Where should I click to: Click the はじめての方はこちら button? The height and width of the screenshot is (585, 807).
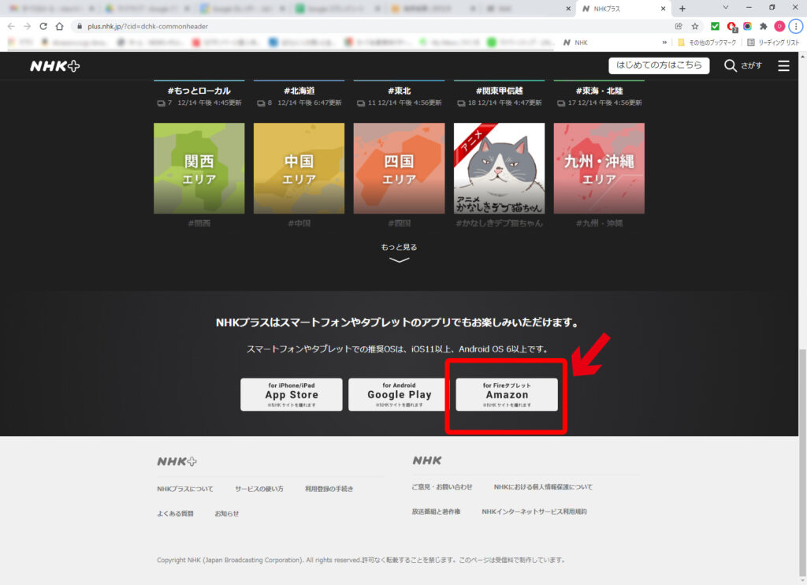tap(659, 65)
